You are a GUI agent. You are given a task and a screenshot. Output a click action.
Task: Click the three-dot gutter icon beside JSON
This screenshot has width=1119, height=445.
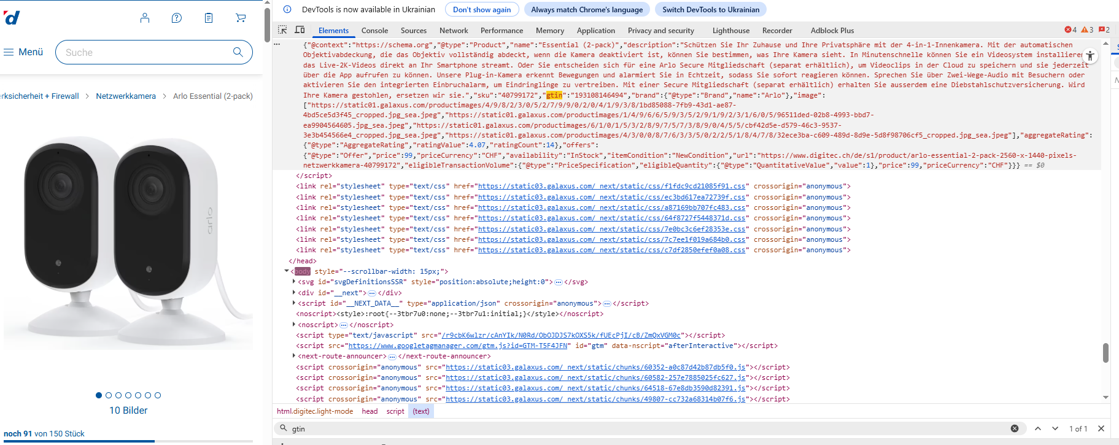[277, 44]
